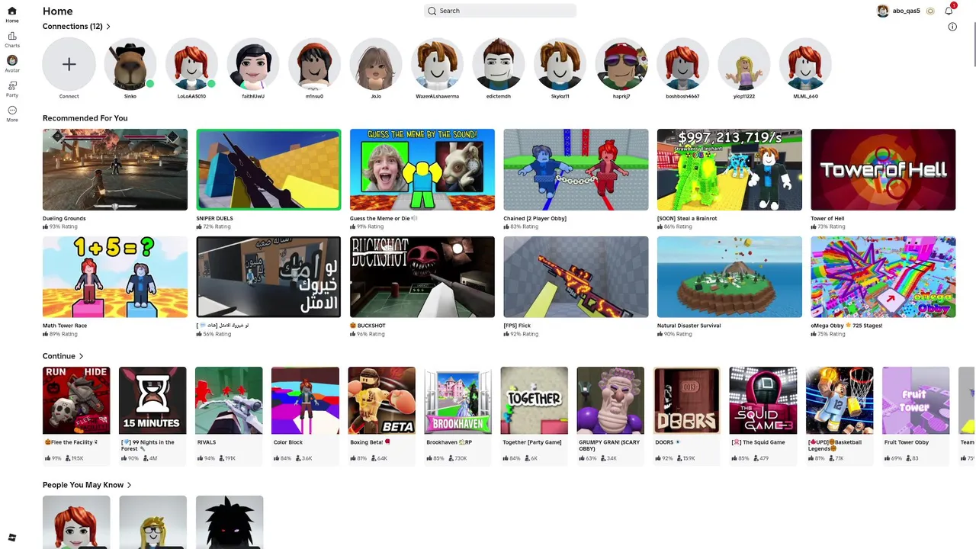Click the Natural Disaster Survival title link
The height and width of the screenshot is (549, 976).
tap(689, 326)
